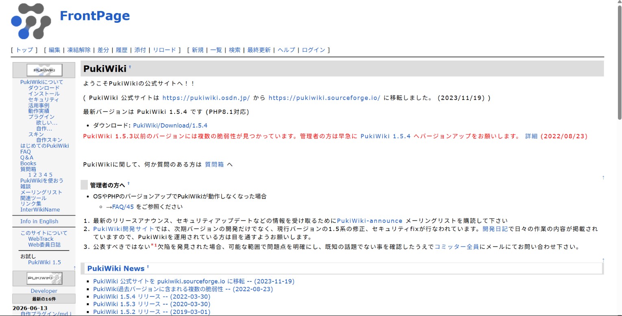Open 最終更新 in the navigation bar

[259, 50]
